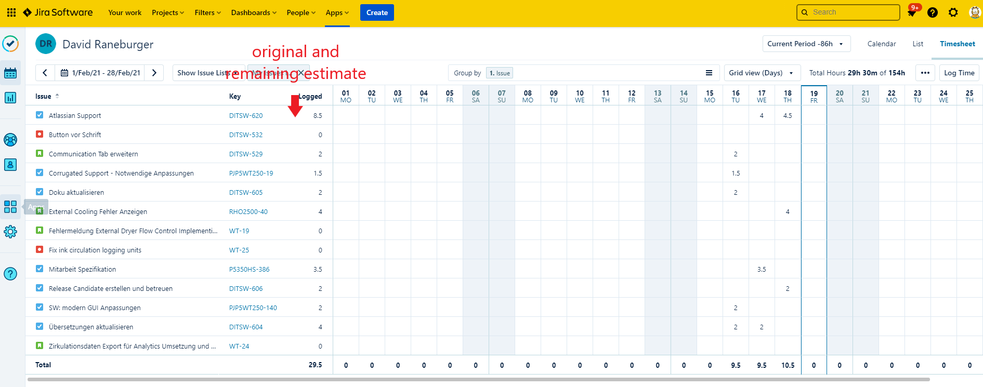Click the task checkbox icon for Atlassian Support

[40, 115]
